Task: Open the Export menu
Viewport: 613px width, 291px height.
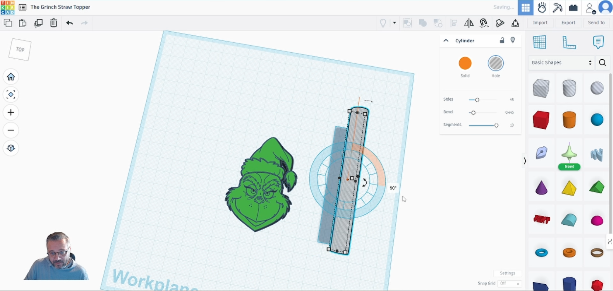Action: pos(568,23)
